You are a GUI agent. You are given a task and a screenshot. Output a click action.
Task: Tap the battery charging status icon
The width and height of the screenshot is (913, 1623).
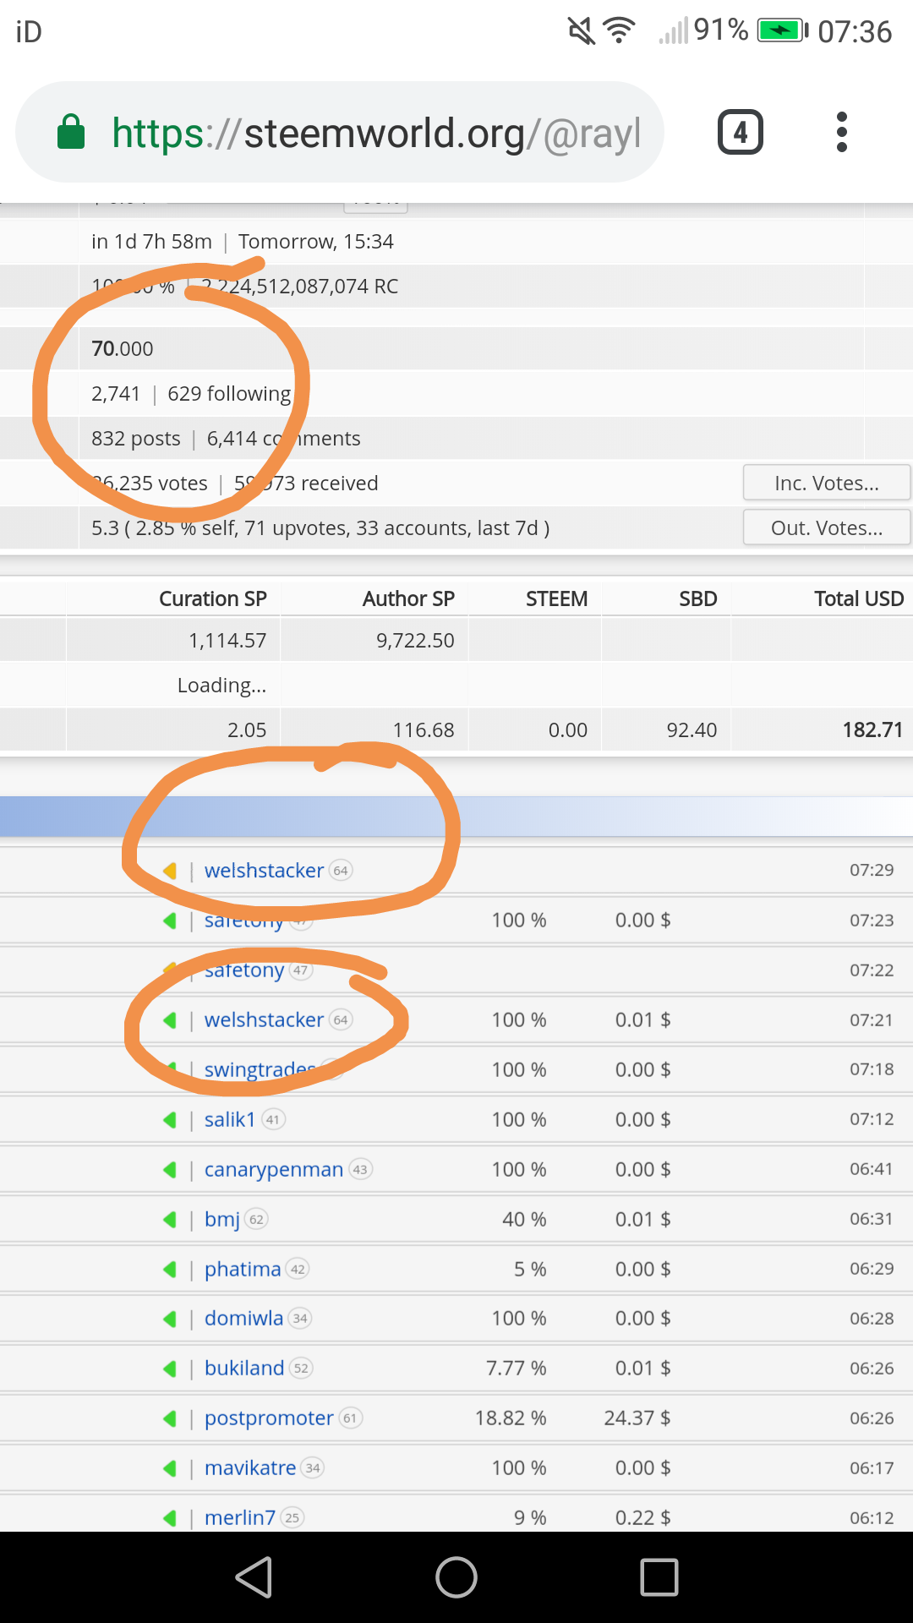[x=783, y=31]
